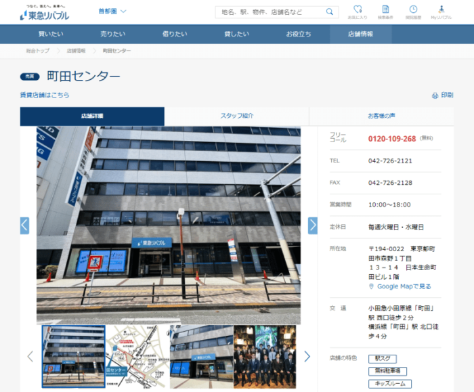This screenshot has width=474, height=392.
Task: Click the 毎週火曜日・水曜日 holiday text
Action: [396, 227]
